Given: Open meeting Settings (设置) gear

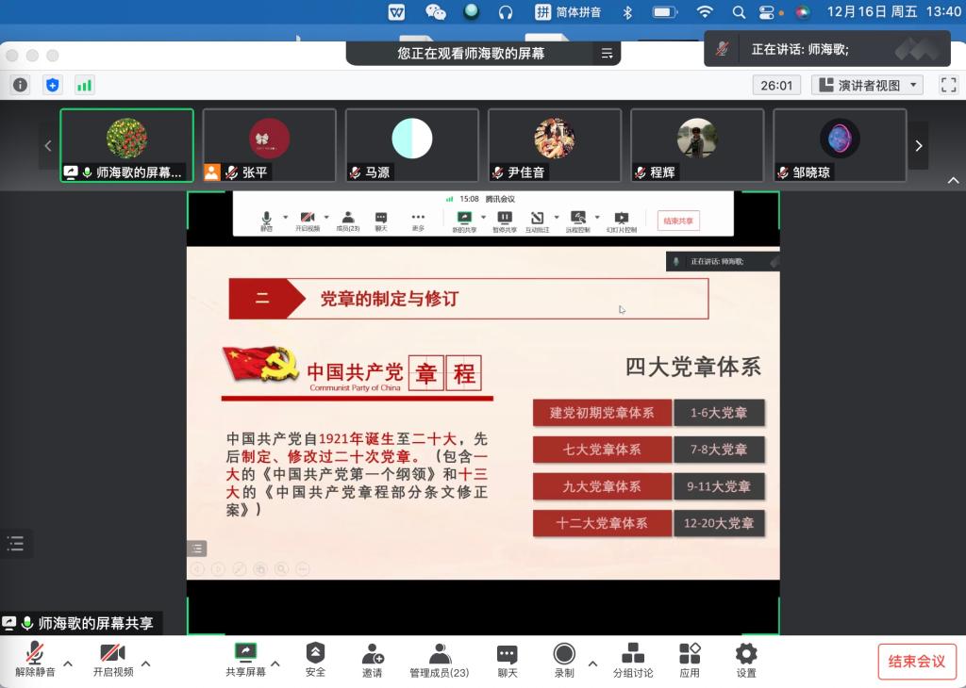Looking at the screenshot, I should pyautogui.click(x=746, y=659).
